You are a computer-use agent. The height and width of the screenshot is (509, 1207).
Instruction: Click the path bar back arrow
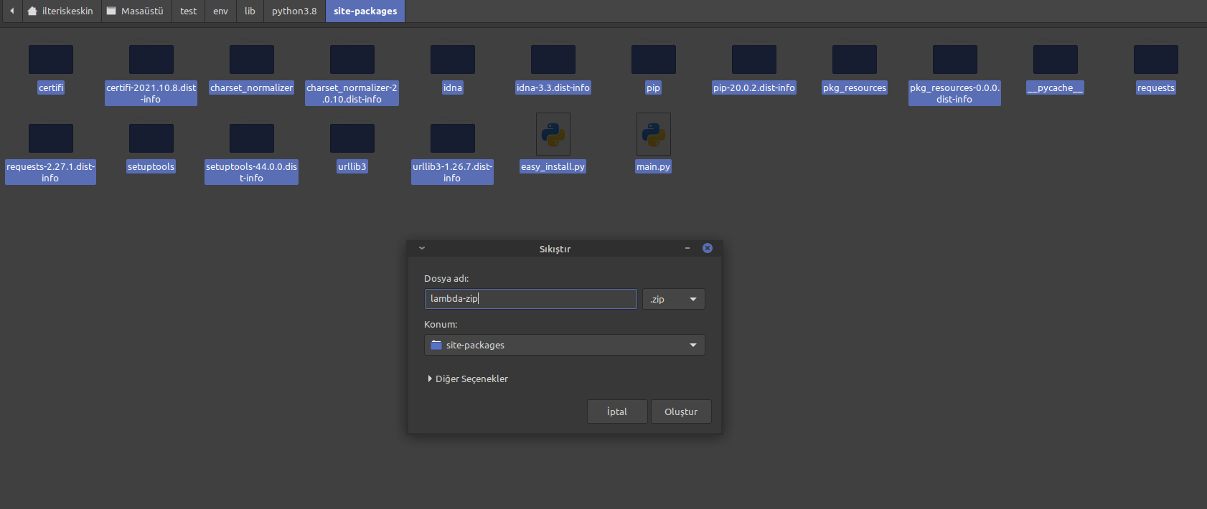pos(11,11)
